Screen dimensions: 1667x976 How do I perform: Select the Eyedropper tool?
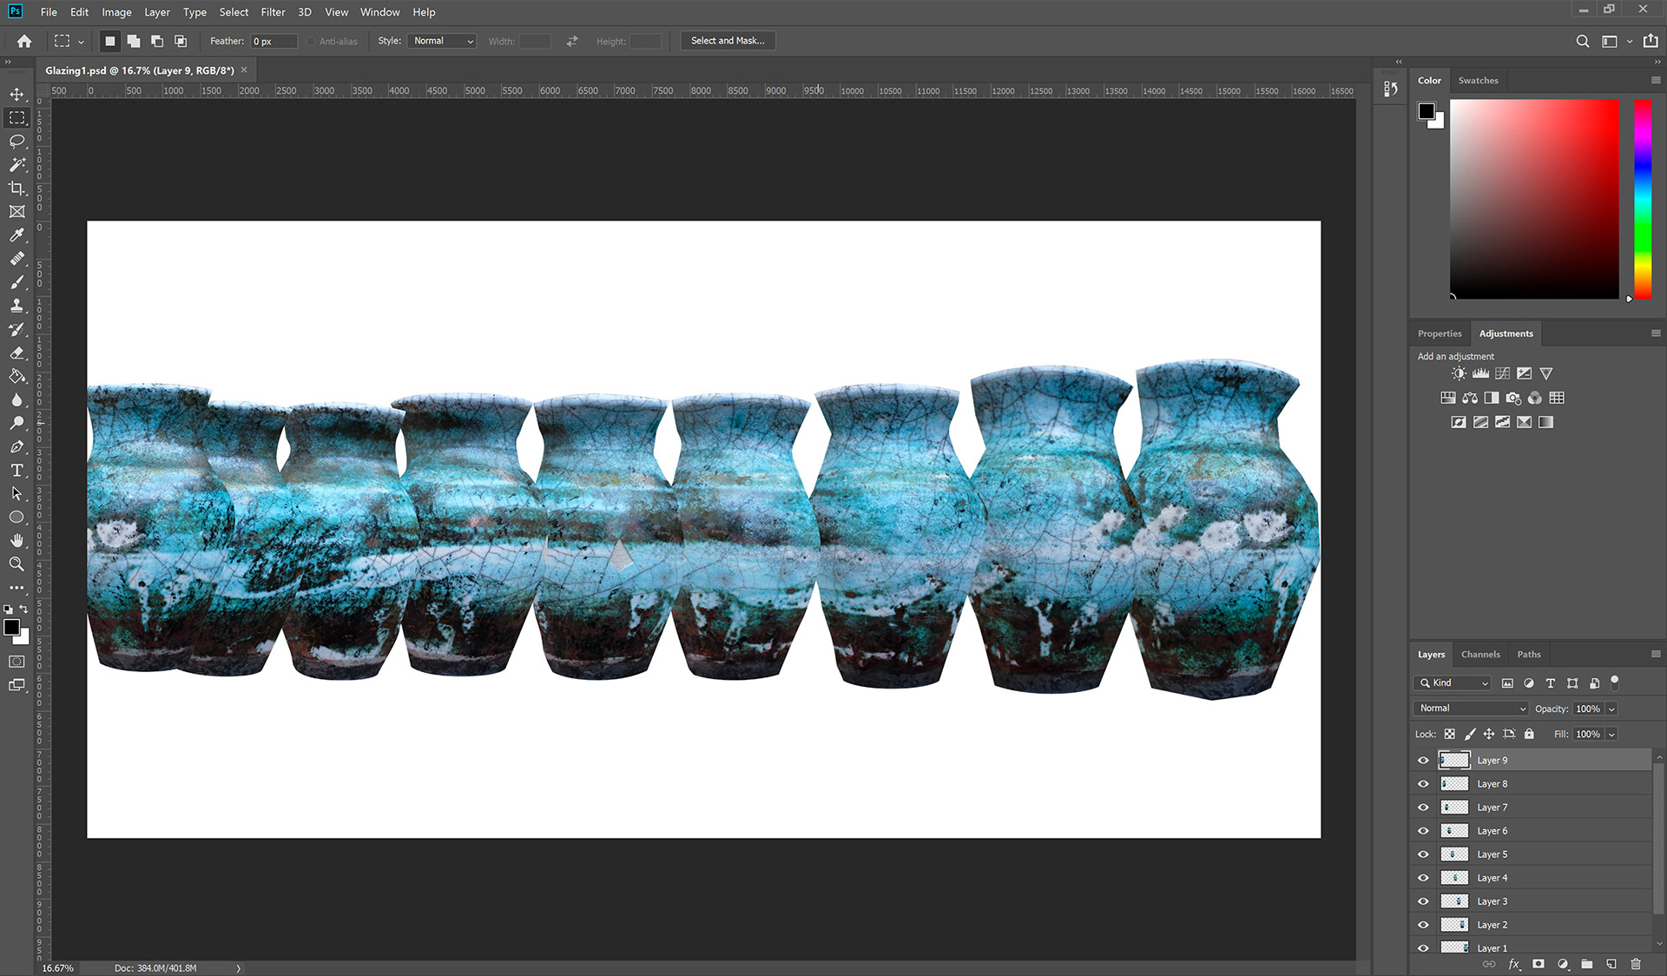[16, 234]
